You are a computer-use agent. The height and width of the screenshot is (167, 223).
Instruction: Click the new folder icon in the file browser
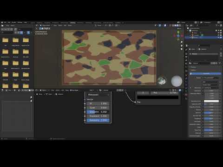[x=15, y=29]
